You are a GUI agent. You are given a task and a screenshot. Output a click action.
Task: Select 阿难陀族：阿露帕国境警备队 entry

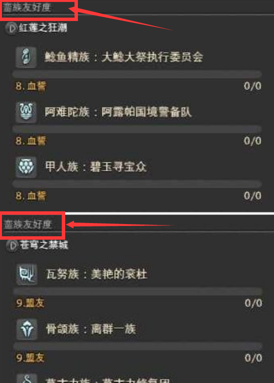(118, 112)
